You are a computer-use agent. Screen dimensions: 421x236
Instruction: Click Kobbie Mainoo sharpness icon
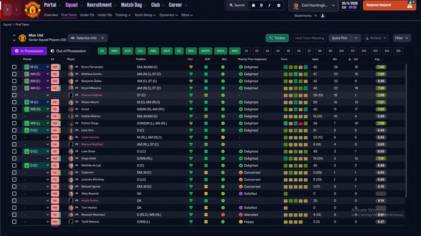[x=206, y=116]
